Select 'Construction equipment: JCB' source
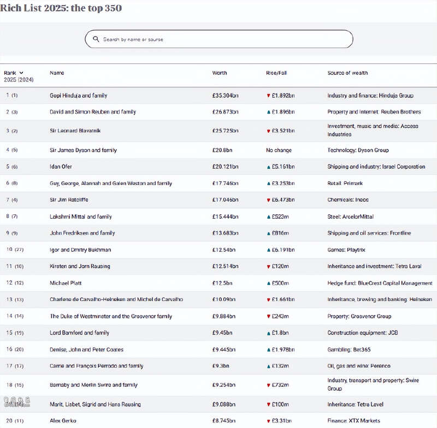This screenshot has width=437, height=428. tap(363, 332)
